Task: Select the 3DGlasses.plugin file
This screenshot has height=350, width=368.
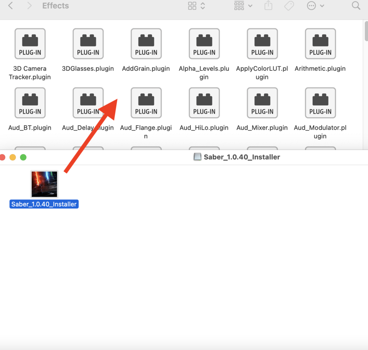Action: [x=88, y=43]
